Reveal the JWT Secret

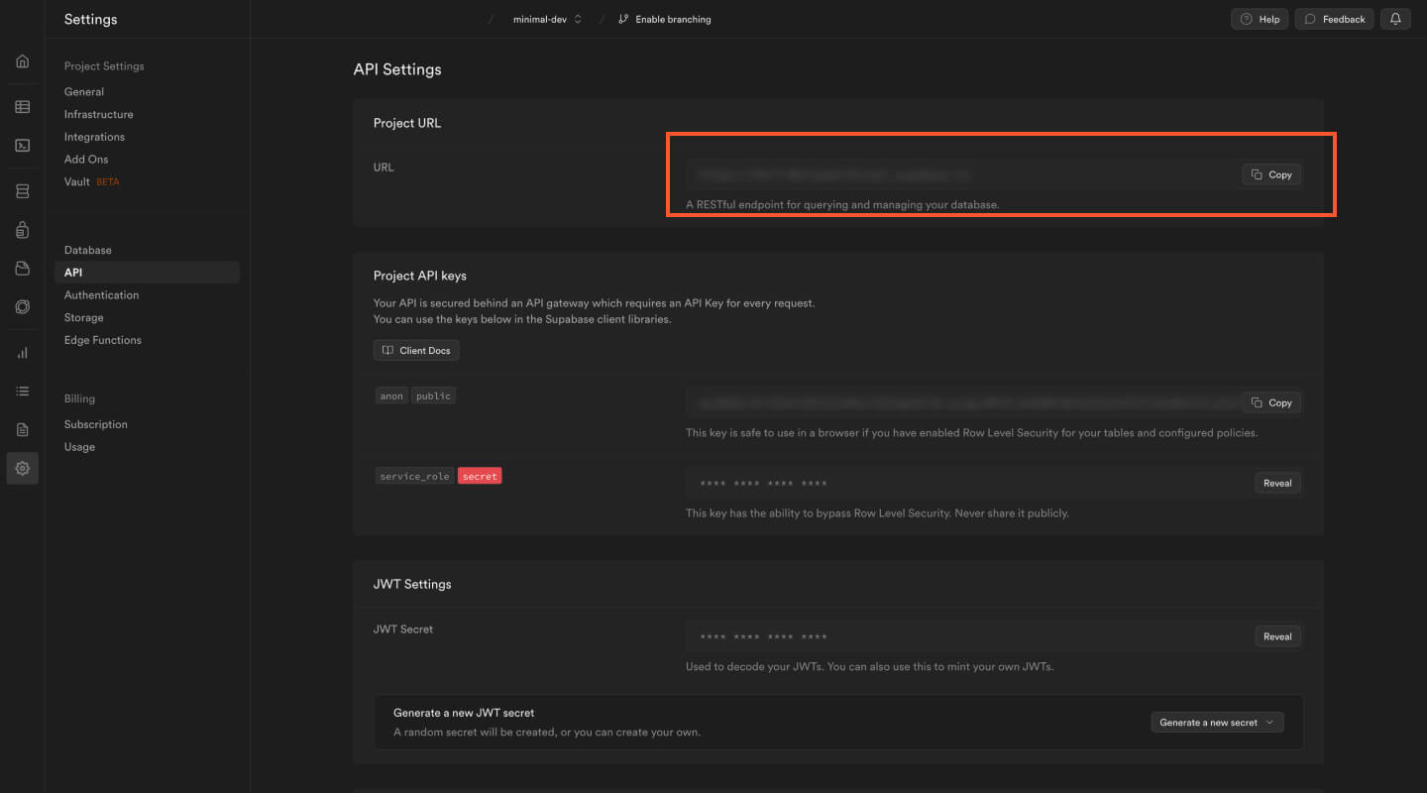pyautogui.click(x=1277, y=636)
